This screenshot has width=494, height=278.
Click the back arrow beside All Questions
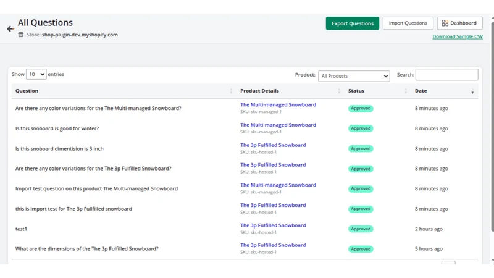[x=10, y=28]
